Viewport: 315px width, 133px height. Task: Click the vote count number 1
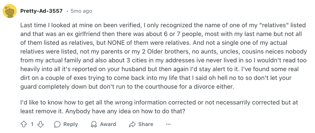[32, 124]
